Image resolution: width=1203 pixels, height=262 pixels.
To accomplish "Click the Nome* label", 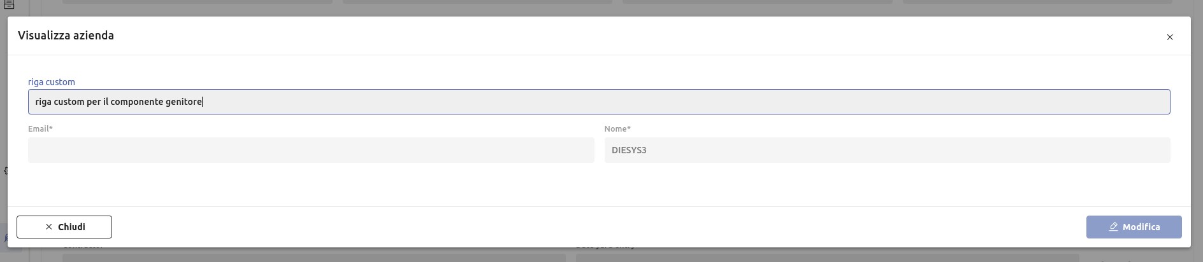I will (x=617, y=128).
